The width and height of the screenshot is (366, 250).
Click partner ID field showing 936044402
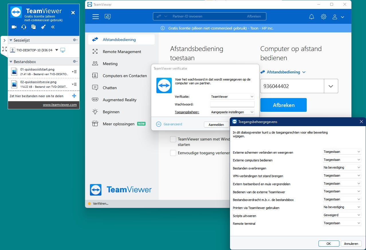[x=292, y=86]
